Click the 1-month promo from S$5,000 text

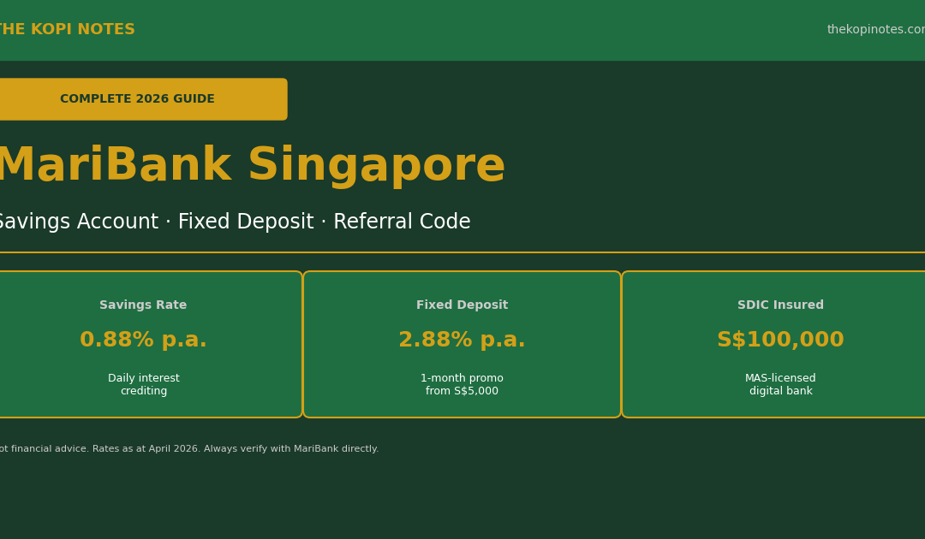[462, 385]
